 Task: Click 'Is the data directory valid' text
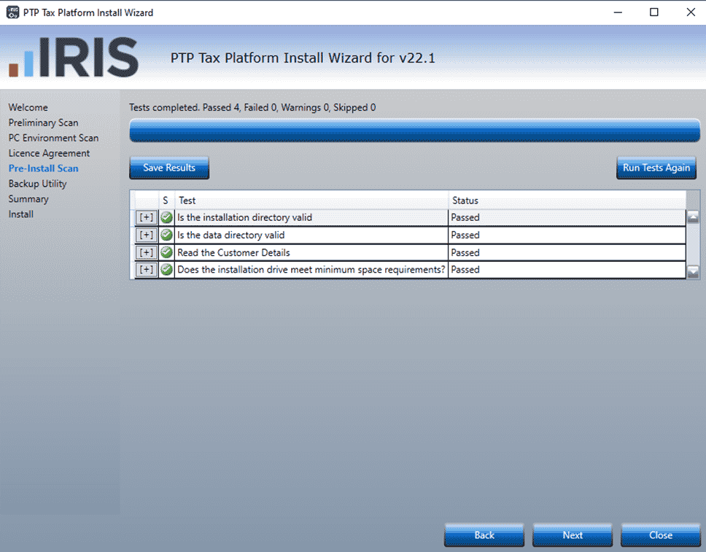click(231, 235)
